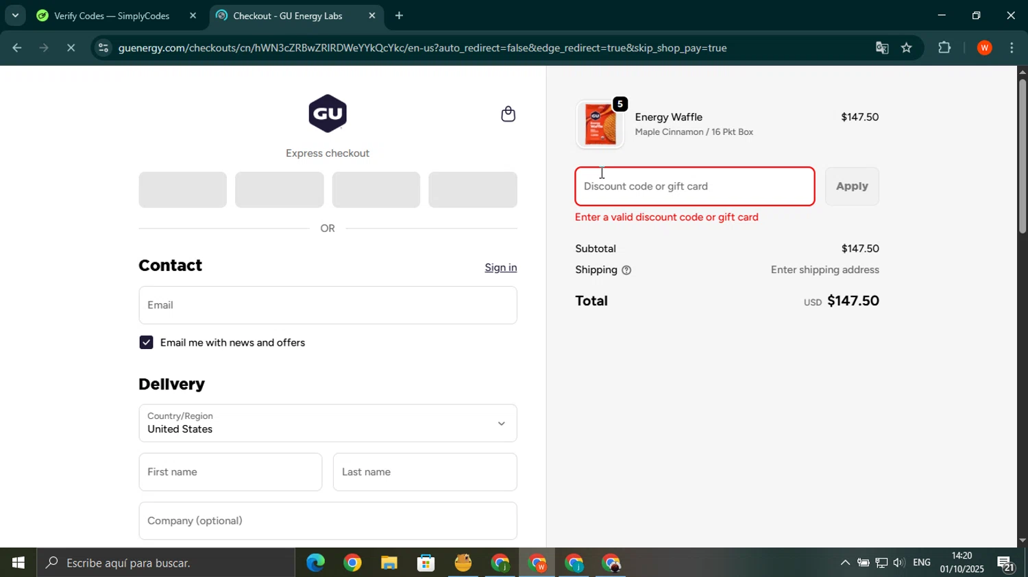Image resolution: width=1028 pixels, height=577 pixels.
Task: Click the second express checkout button
Action: pos(280,190)
